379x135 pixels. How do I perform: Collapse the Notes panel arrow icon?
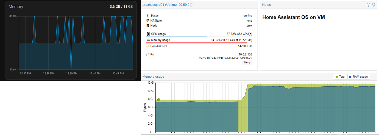point(369,5)
